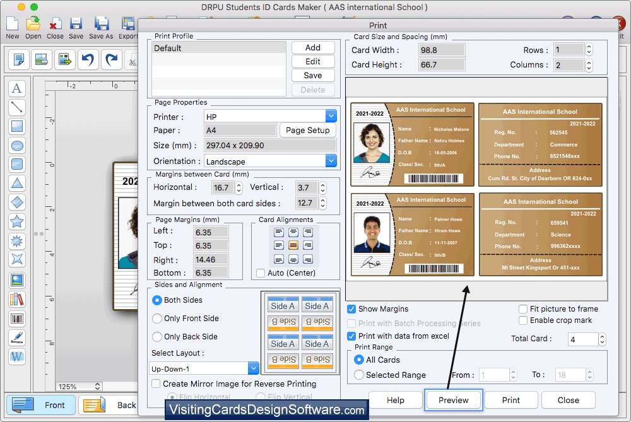Open the Select Layout Up-Down-1 dropdown
Viewport: 631px width, 422px height.
(x=253, y=368)
